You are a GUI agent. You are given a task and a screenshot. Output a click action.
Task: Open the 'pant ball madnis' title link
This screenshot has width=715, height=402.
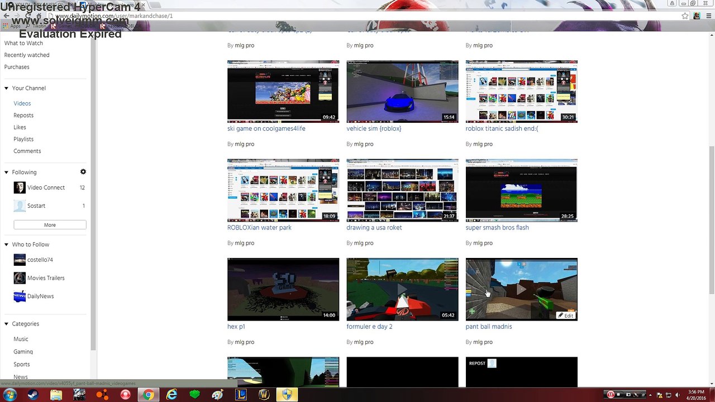489,327
